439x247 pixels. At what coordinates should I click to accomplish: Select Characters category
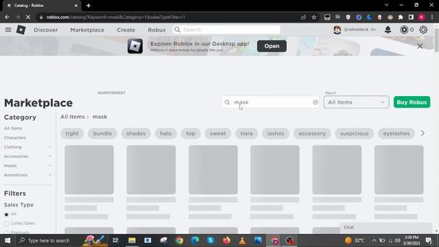click(x=15, y=137)
